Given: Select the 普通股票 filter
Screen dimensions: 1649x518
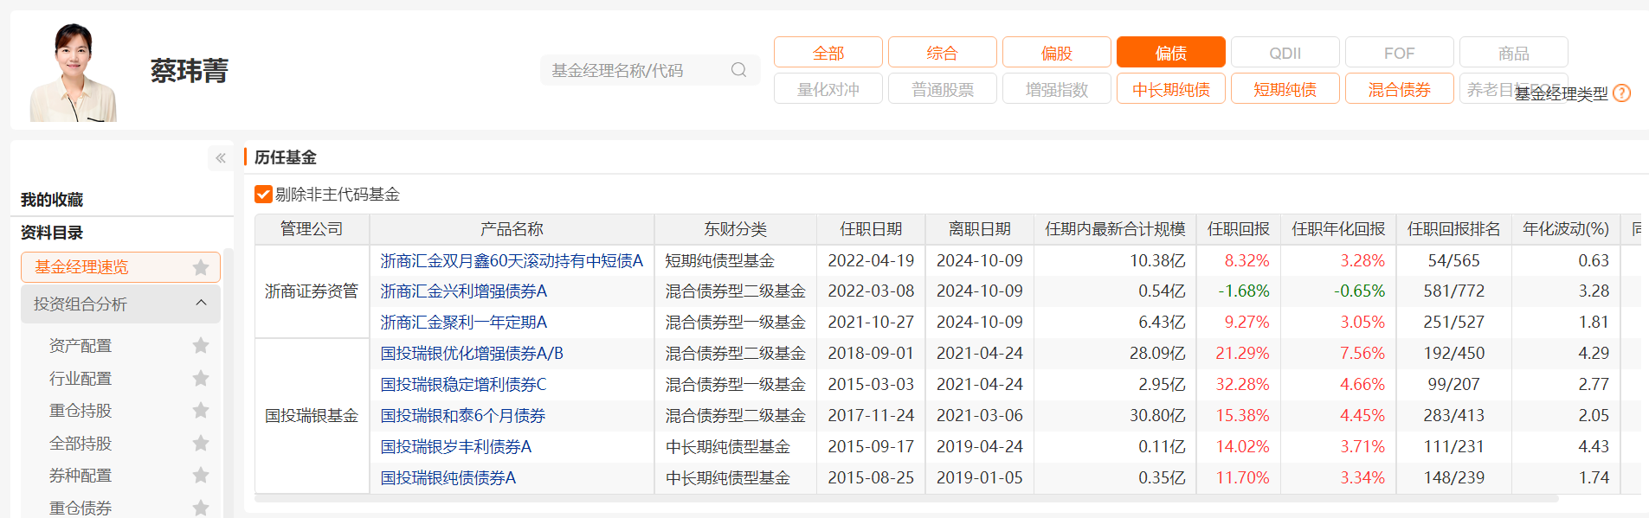Looking at the screenshot, I should coord(943,88).
